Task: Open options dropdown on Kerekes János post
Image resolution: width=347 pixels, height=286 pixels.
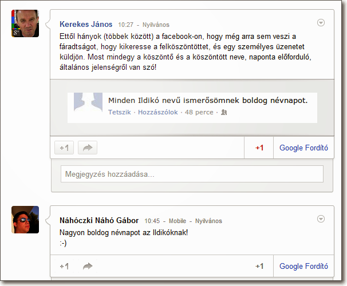Action: [x=321, y=23]
